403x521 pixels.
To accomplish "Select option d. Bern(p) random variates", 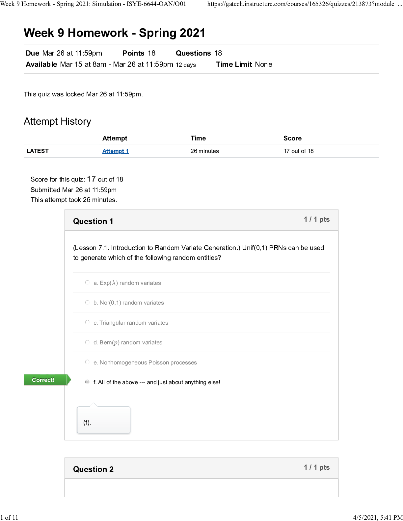I will click(87, 342).
